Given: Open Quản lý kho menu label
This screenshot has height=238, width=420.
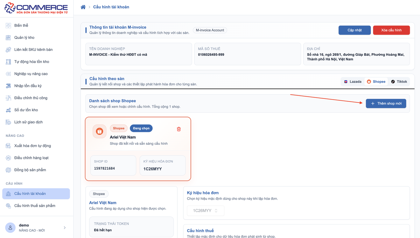Looking at the screenshot, I should point(24,37).
